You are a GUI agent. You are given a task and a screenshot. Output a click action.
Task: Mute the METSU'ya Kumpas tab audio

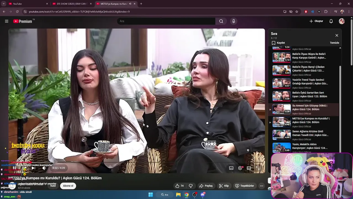click(x=130, y=4)
